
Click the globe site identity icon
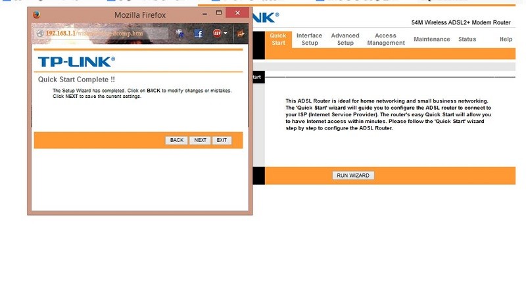(x=40, y=34)
